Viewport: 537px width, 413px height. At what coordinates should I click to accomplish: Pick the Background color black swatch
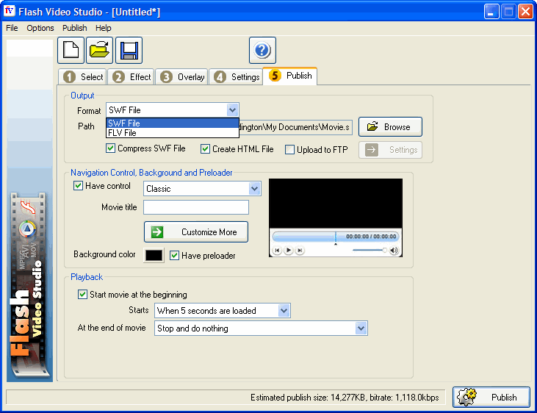(x=154, y=255)
